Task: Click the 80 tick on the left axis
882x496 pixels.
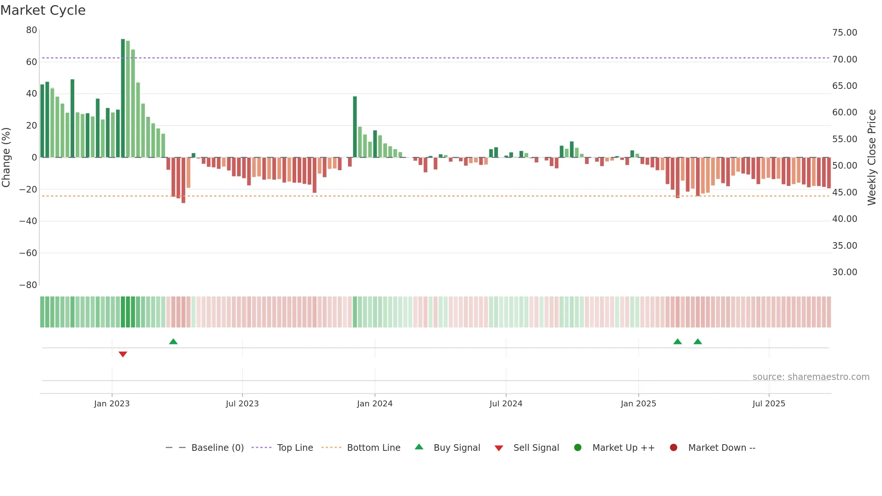Action: click(32, 30)
